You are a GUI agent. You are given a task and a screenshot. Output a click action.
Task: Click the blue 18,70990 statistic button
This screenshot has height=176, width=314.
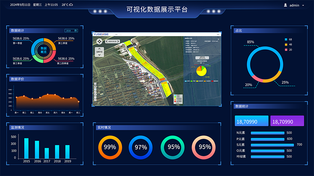tap(252, 122)
